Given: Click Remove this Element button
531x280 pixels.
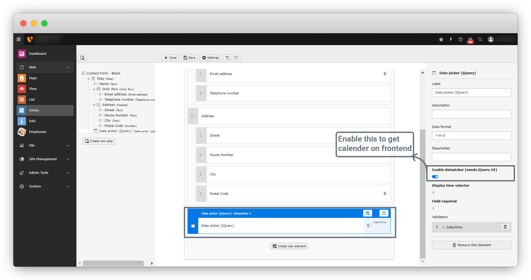Looking at the screenshot, I should (x=471, y=245).
